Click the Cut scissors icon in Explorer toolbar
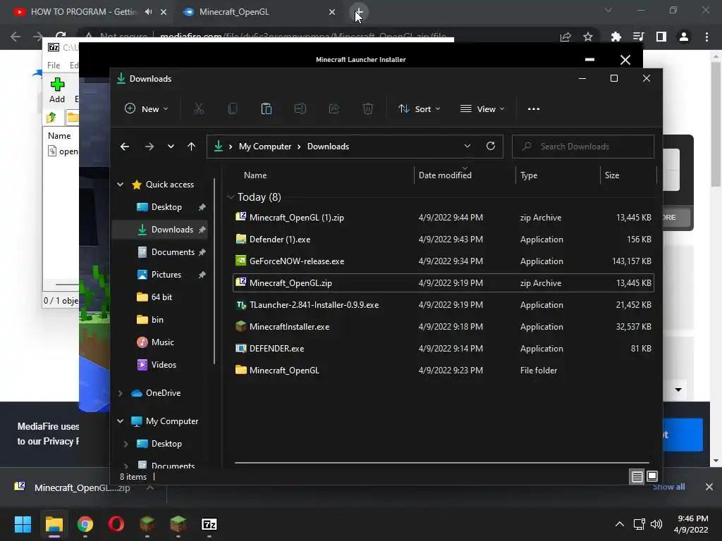 click(x=198, y=109)
